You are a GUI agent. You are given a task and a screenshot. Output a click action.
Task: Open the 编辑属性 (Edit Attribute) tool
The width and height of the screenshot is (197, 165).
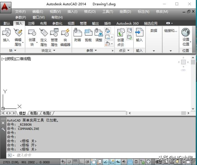(18, 37)
